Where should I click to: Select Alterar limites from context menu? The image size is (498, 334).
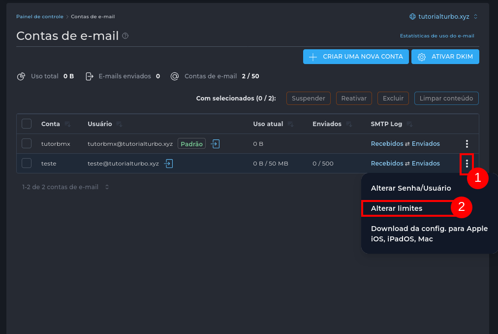[397, 208]
